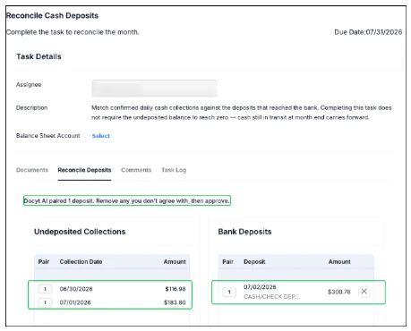
Task: Click the $300.78 deposit amount
Action: [339, 292]
